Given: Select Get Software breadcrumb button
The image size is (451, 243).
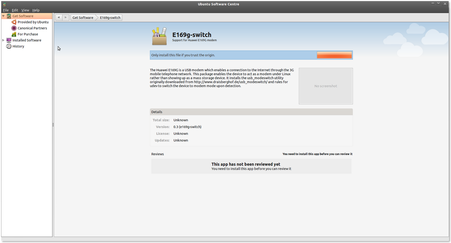Looking at the screenshot, I should tap(83, 17).
